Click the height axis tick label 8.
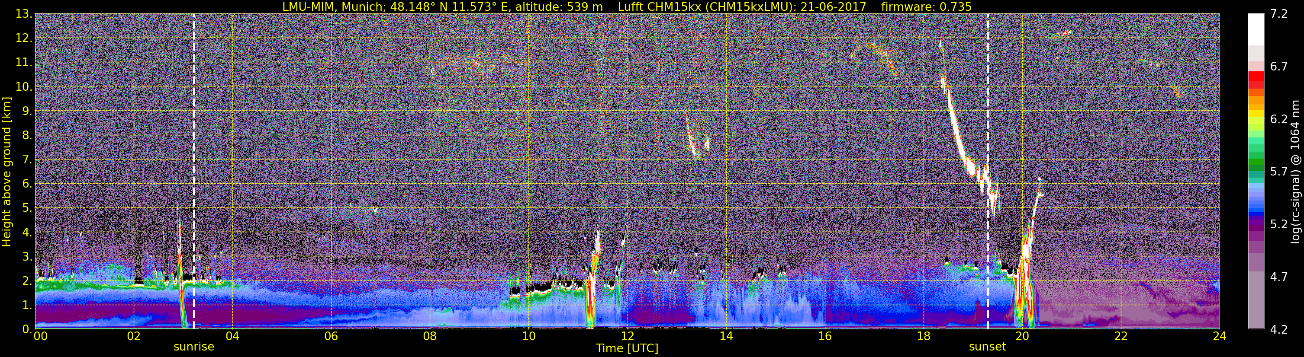Screen dimensions: 1304x357 [x=26, y=136]
